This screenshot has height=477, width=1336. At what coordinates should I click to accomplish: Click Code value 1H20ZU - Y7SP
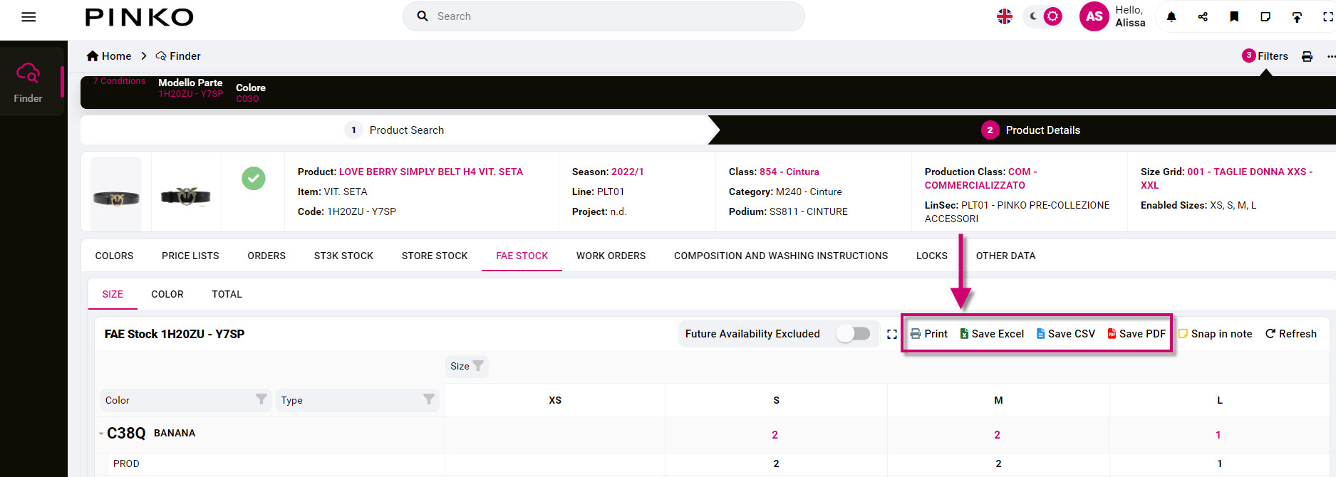click(361, 211)
